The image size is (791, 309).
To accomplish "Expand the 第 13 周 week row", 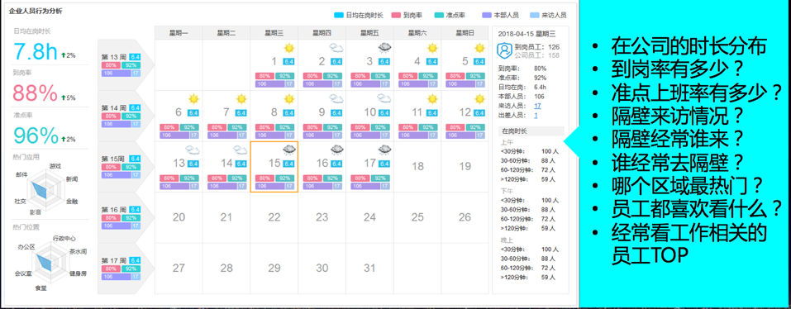I will [121, 65].
